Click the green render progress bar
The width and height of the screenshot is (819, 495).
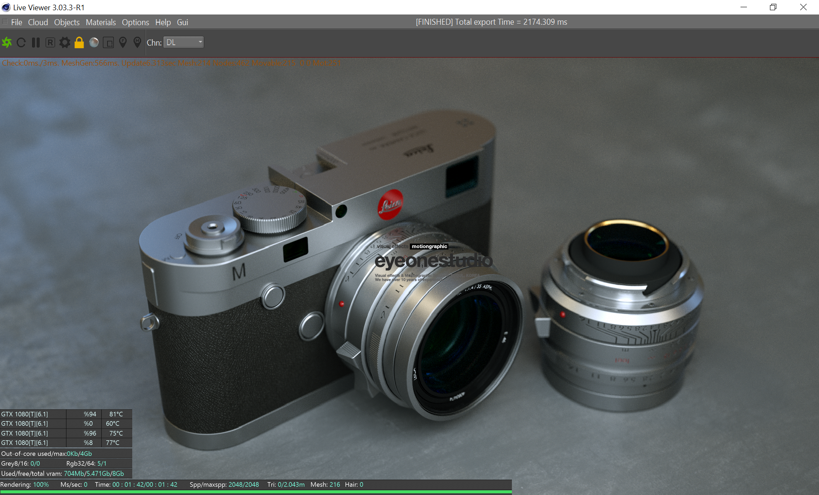pos(256,492)
